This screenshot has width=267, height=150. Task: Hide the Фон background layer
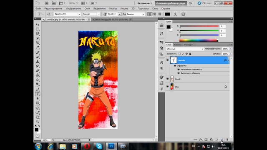click(x=168, y=87)
